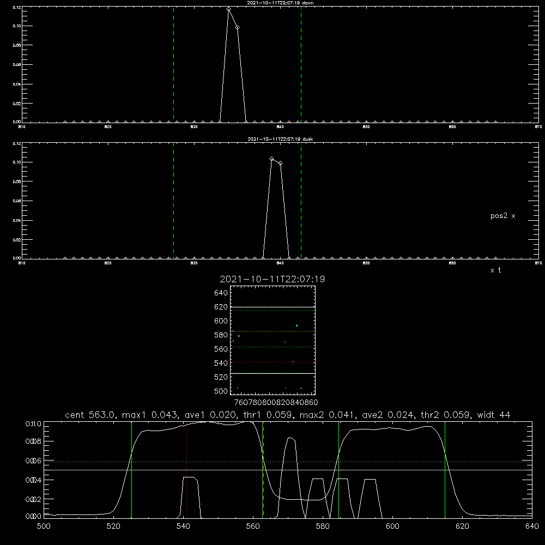Click the '540' y-axis label of center plot

tap(221, 363)
